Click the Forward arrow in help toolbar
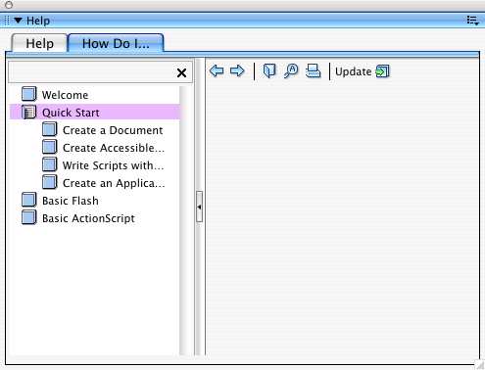 tap(237, 70)
